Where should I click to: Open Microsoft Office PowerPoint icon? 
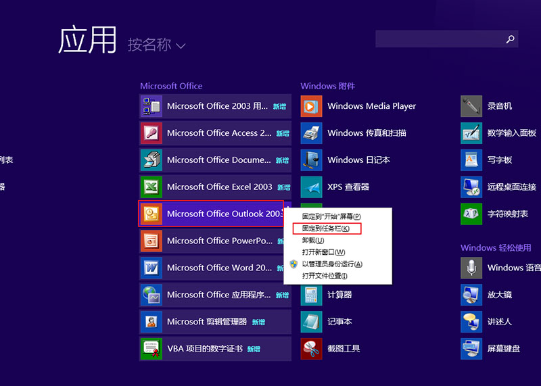[151, 241]
